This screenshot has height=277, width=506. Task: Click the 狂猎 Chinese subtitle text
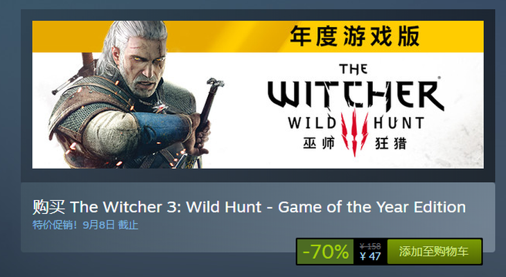point(391,143)
